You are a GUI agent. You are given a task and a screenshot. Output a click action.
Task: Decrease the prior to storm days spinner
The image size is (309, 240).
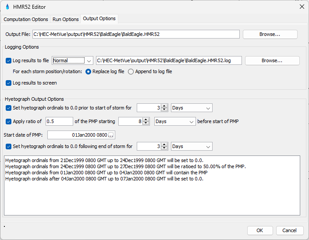point(164,110)
